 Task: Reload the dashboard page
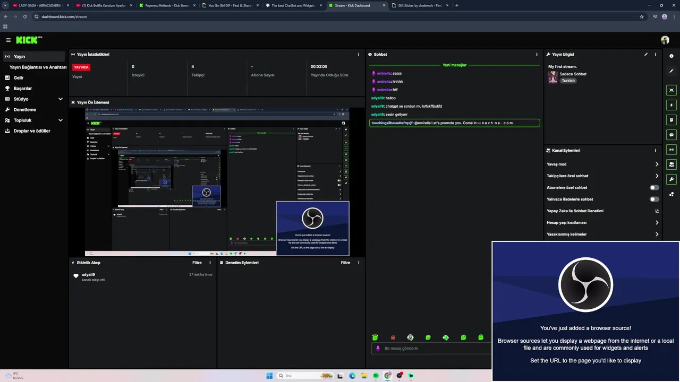[x=24, y=16]
